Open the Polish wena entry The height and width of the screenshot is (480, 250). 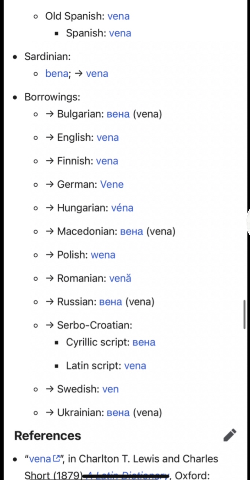click(103, 255)
